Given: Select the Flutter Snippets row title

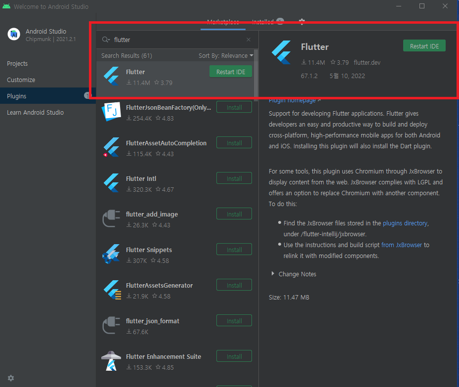Looking at the screenshot, I should coord(149,250).
